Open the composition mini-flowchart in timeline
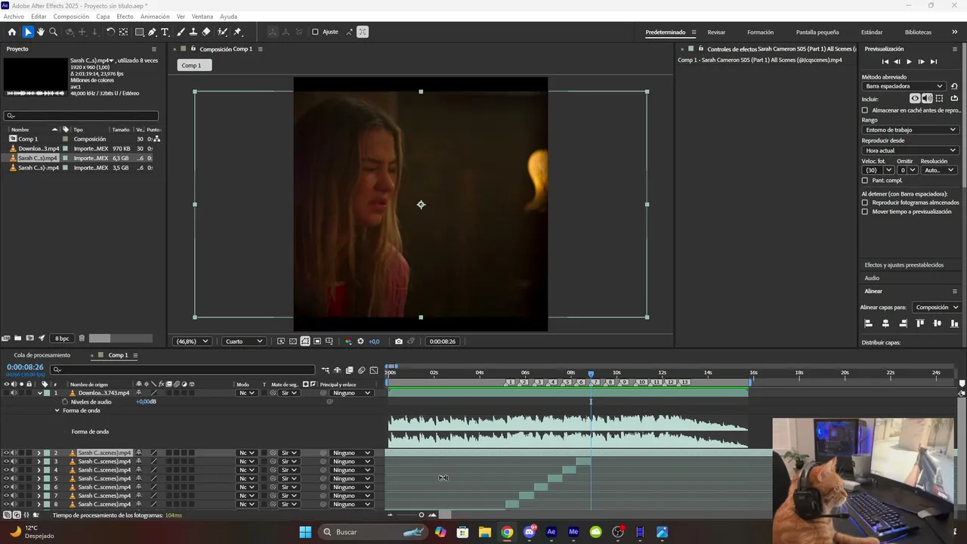This screenshot has height=544, width=967. tap(326, 370)
